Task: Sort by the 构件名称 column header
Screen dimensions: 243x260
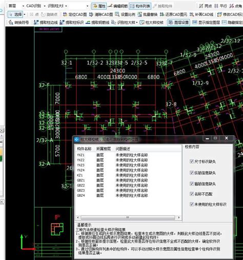Action: (84, 148)
